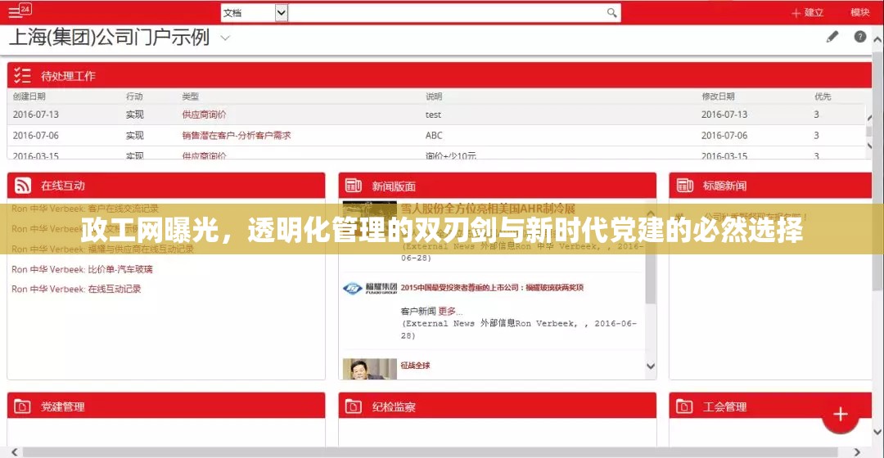Expand the portal title chevron dropdown
Image resolution: width=884 pixels, height=458 pixels.
click(x=225, y=38)
